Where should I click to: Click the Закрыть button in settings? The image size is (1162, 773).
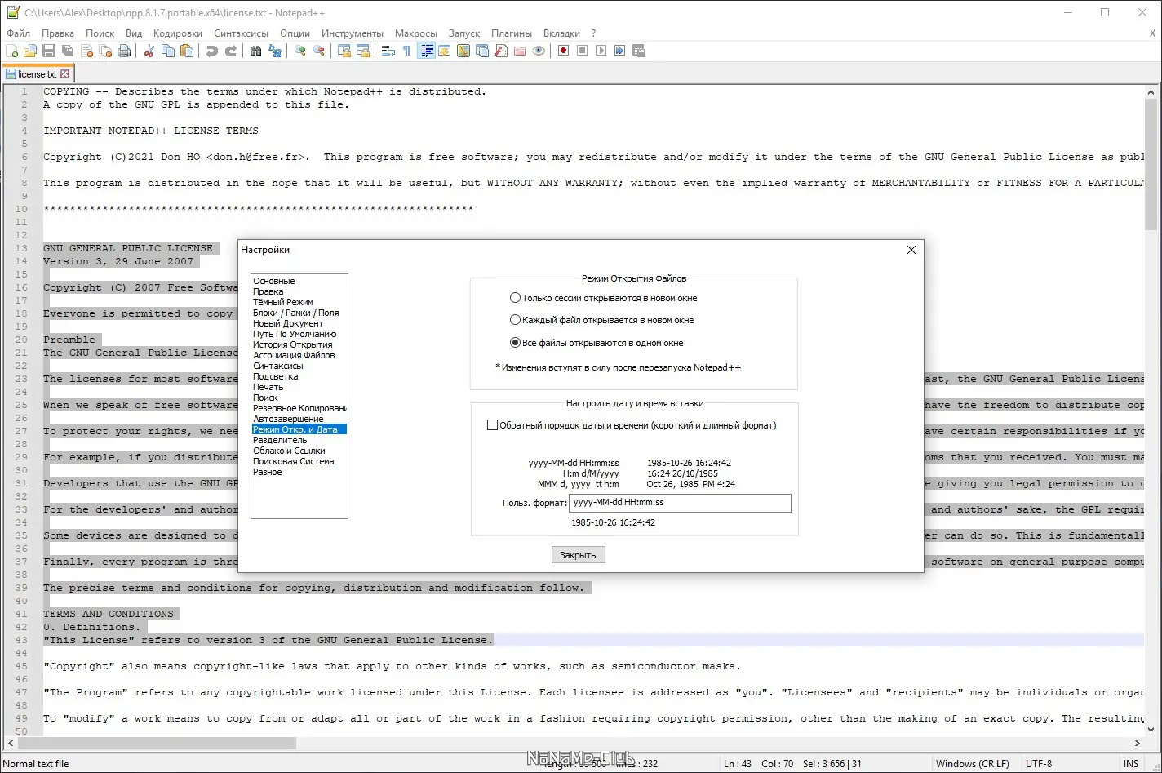[578, 555]
